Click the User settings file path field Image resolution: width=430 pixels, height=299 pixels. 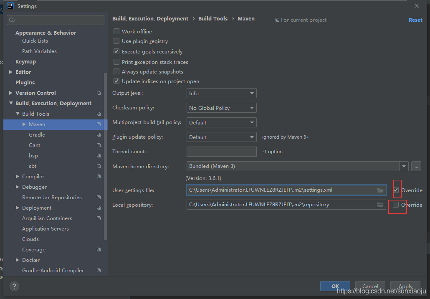click(x=286, y=190)
